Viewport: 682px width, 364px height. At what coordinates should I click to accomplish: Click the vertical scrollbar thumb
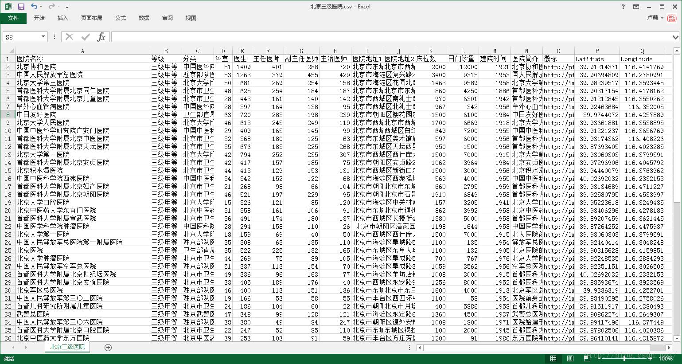677,128
